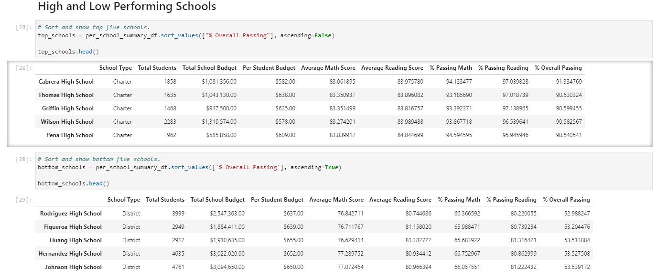Viewport: 657px width, 279px height.
Task: Click the Johnson High School row label
Action: point(74,267)
